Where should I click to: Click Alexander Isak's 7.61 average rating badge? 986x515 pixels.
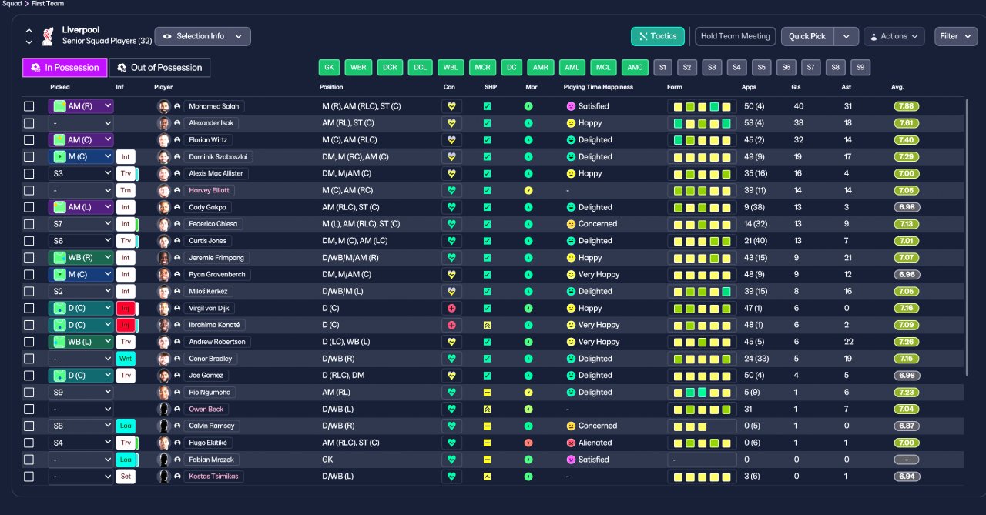[907, 123]
